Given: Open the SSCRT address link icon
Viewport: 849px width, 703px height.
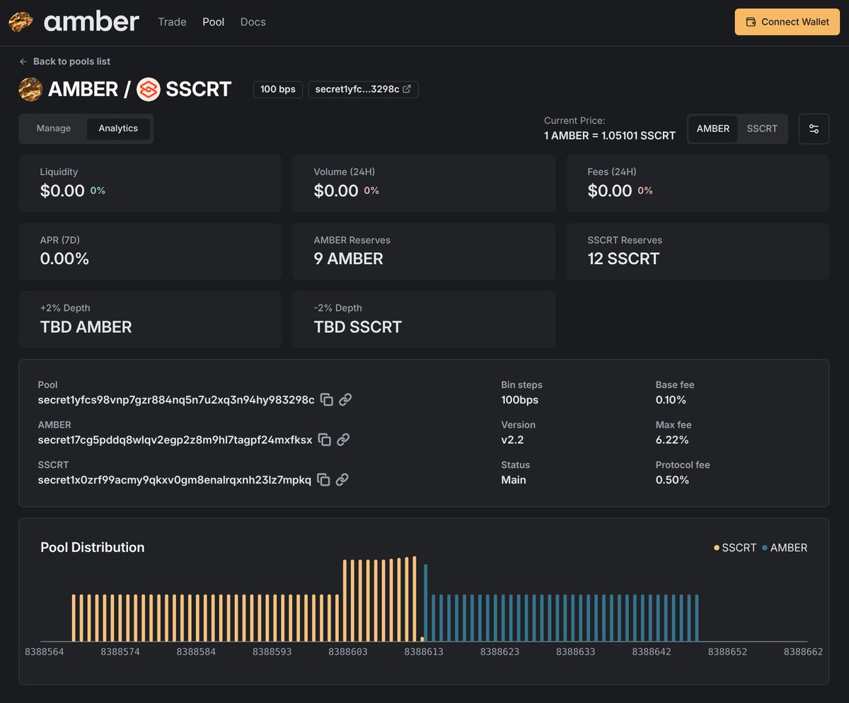Looking at the screenshot, I should pyautogui.click(x=342, y=479).
